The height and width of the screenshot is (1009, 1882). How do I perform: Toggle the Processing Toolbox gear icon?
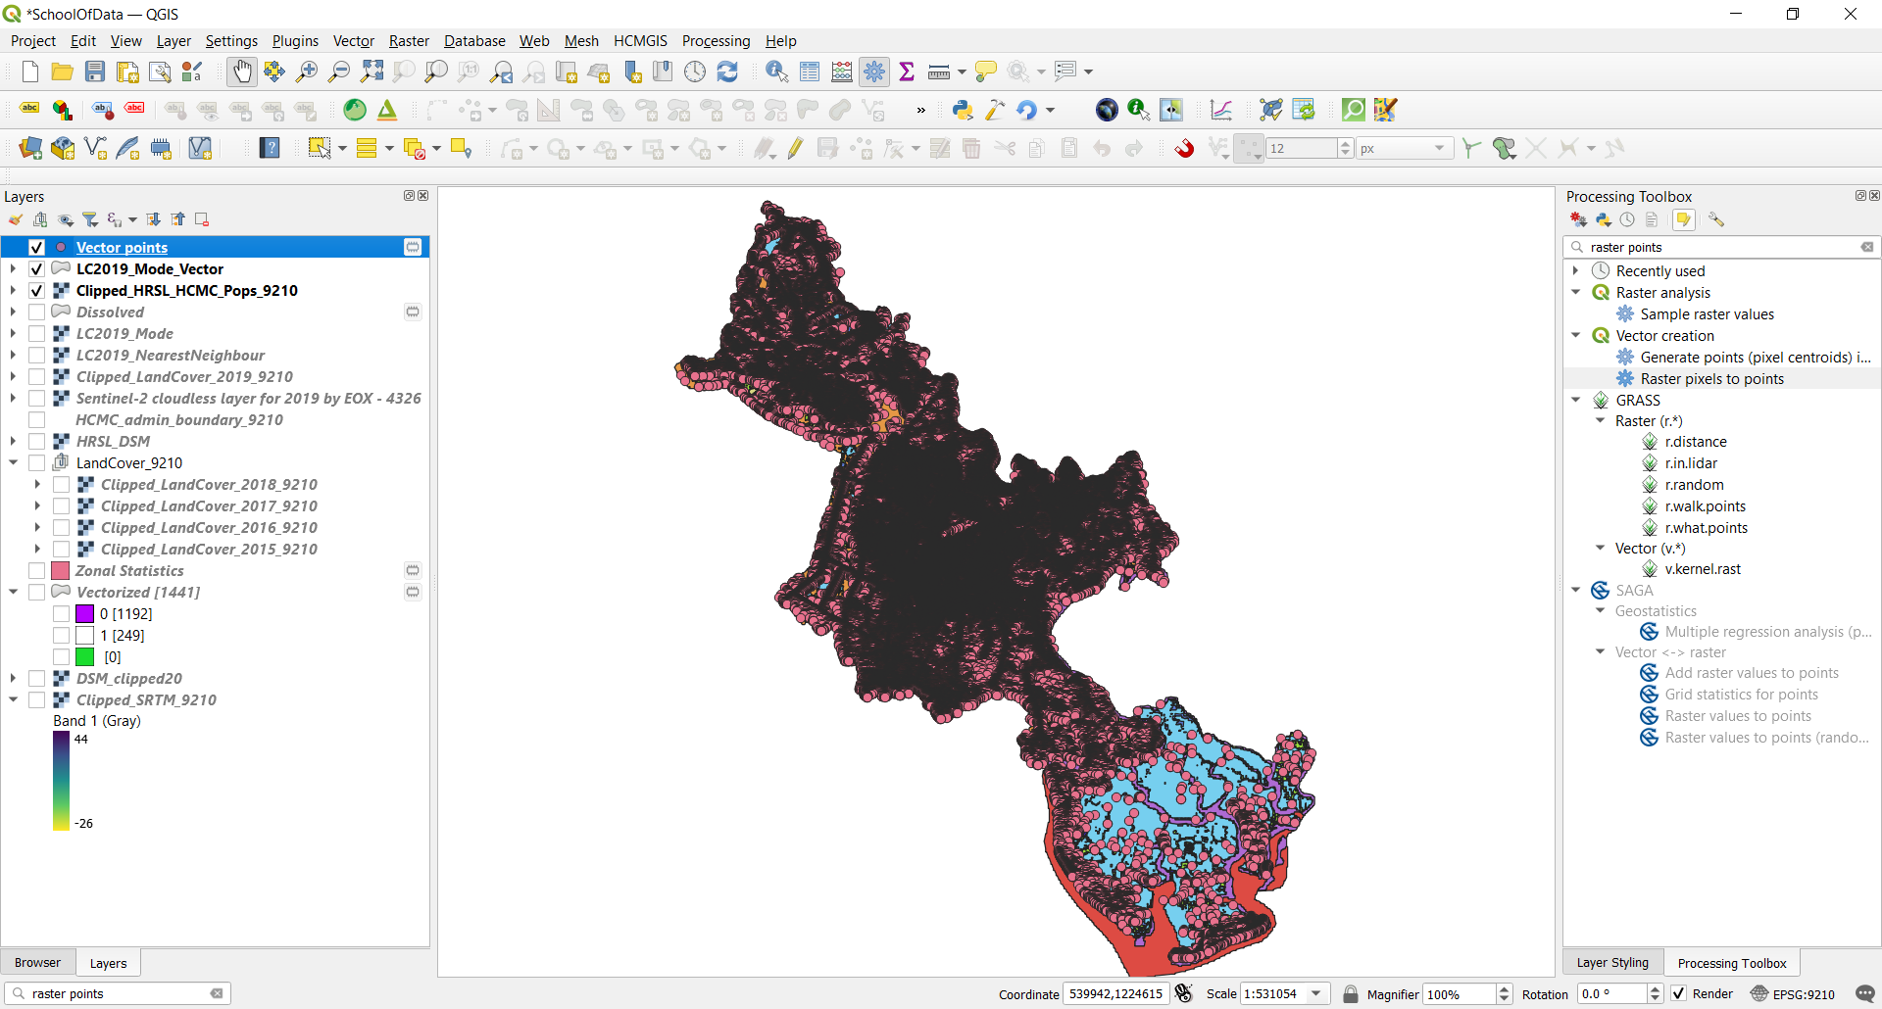874,72
